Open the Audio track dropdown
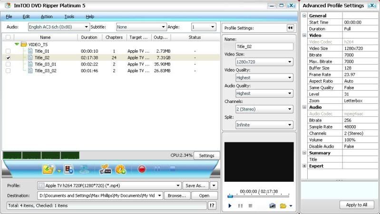The width and height of the screenshot is (380, 214). tap(59, 27)
